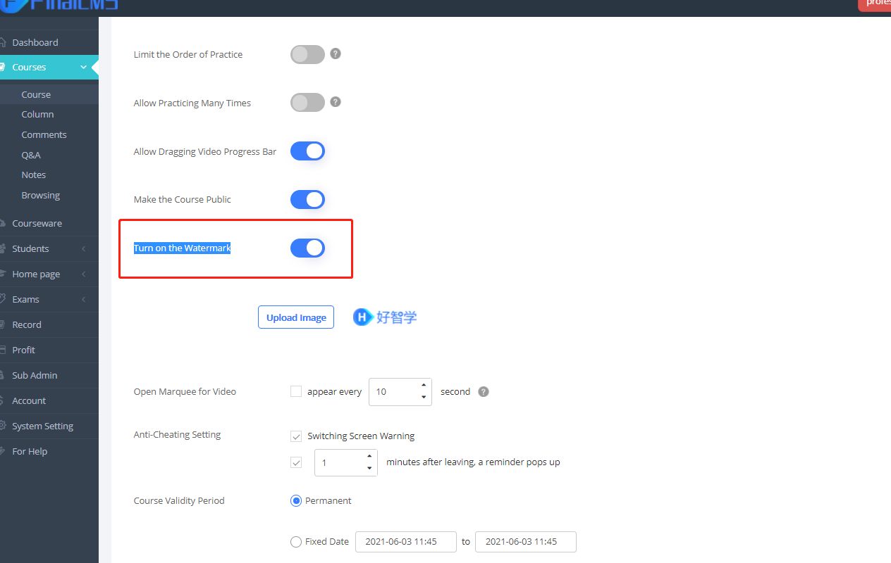Select the Exams icon in the sidebar

point(6,299)
